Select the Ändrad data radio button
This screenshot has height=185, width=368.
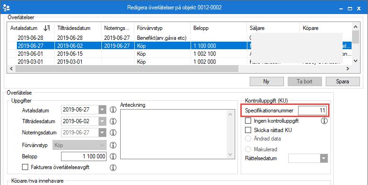(x=248, y=139)
